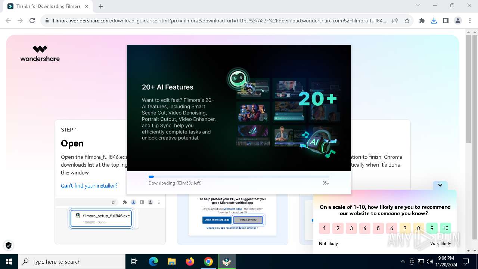Rate recommendation score 9
Screen dimensions: 478x269
[432, 228]
